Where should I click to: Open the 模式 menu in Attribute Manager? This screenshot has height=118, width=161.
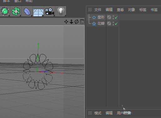point(98,113)
